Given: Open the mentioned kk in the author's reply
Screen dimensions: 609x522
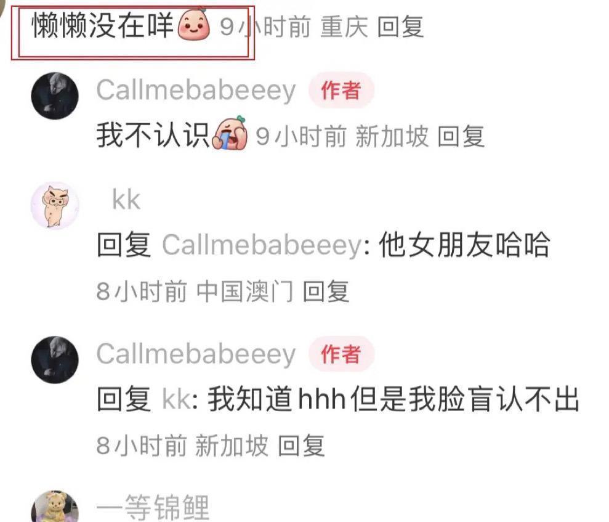Looking at the screenshot, I should coord(176,399).
